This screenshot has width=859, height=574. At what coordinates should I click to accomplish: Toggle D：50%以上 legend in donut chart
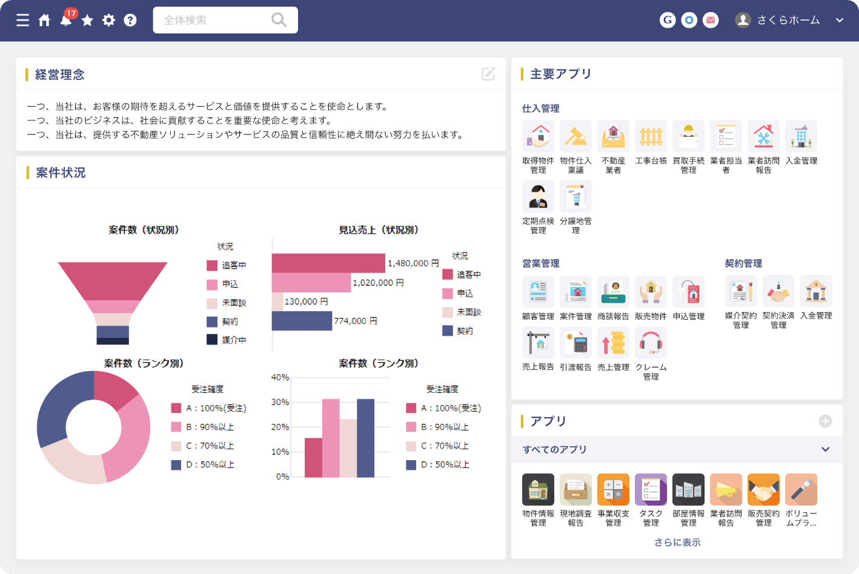[x=203, y=464]
